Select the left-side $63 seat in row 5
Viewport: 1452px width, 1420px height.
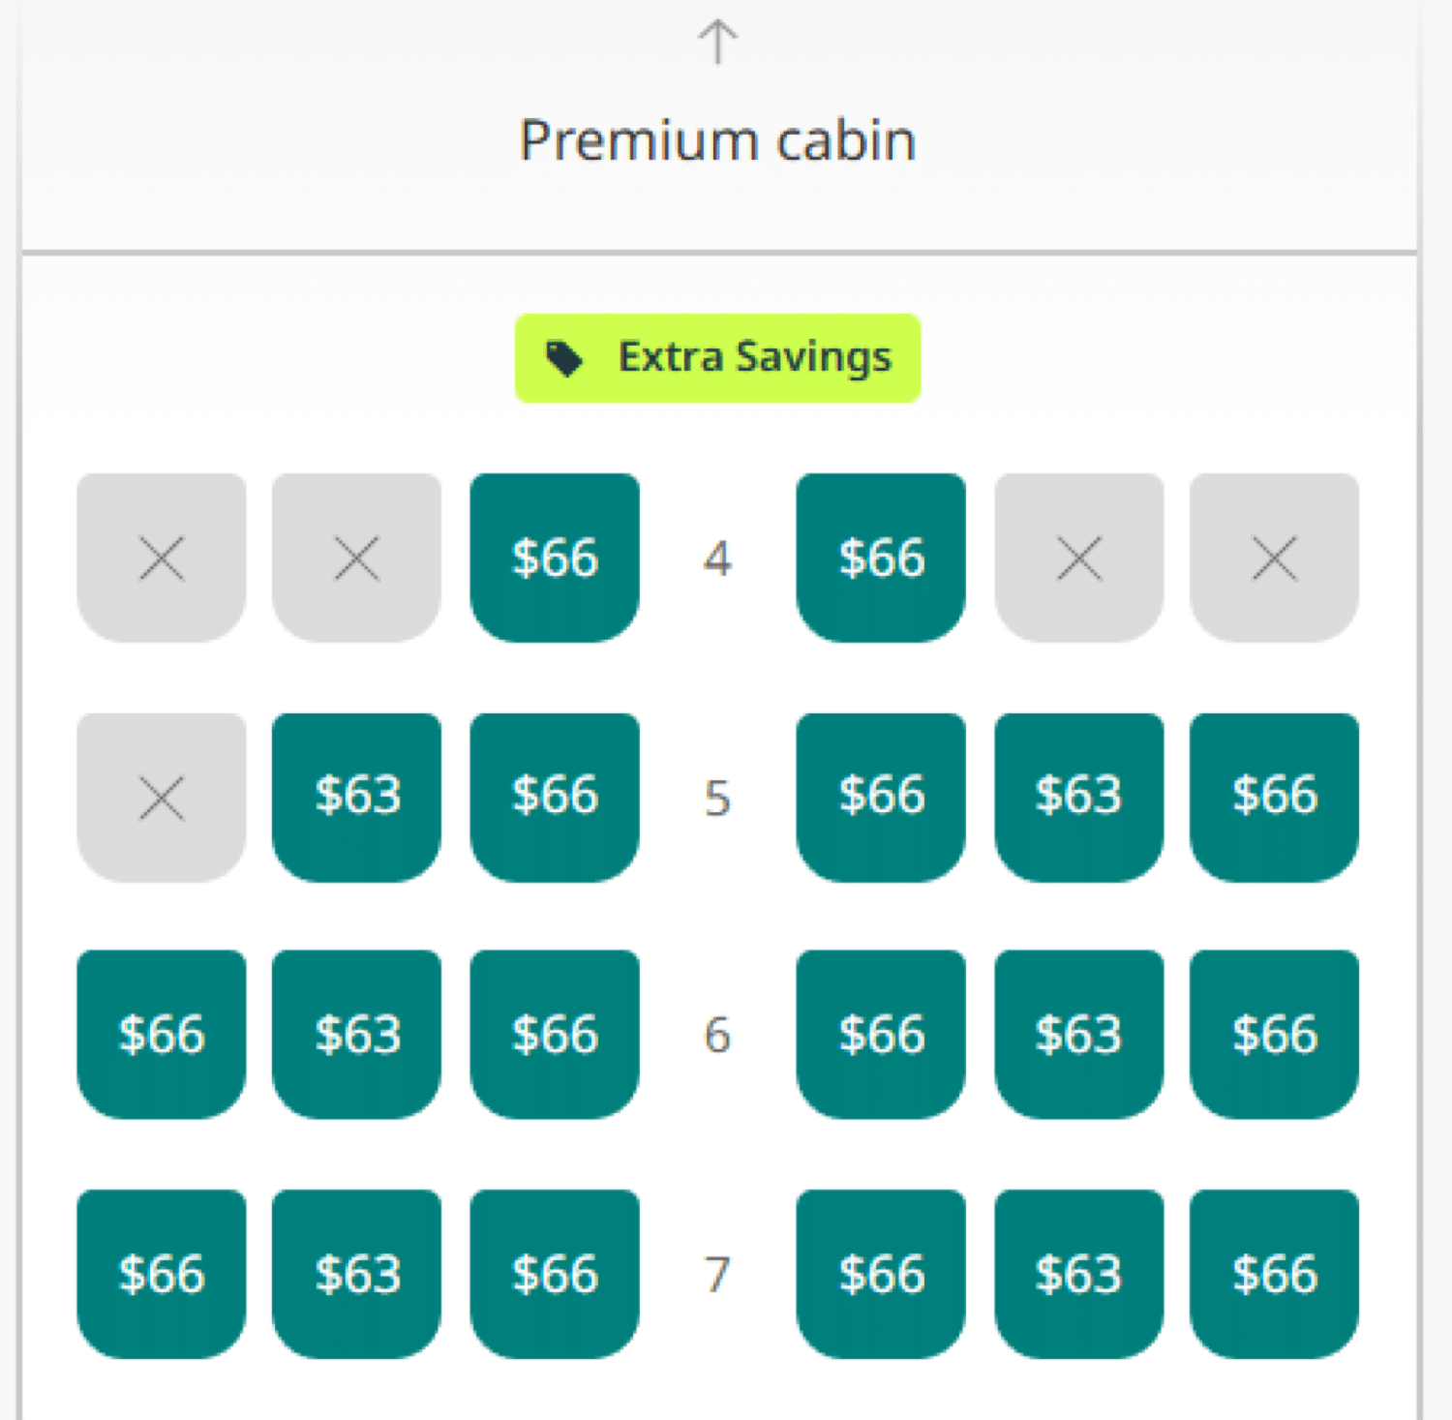click(356, 798)
